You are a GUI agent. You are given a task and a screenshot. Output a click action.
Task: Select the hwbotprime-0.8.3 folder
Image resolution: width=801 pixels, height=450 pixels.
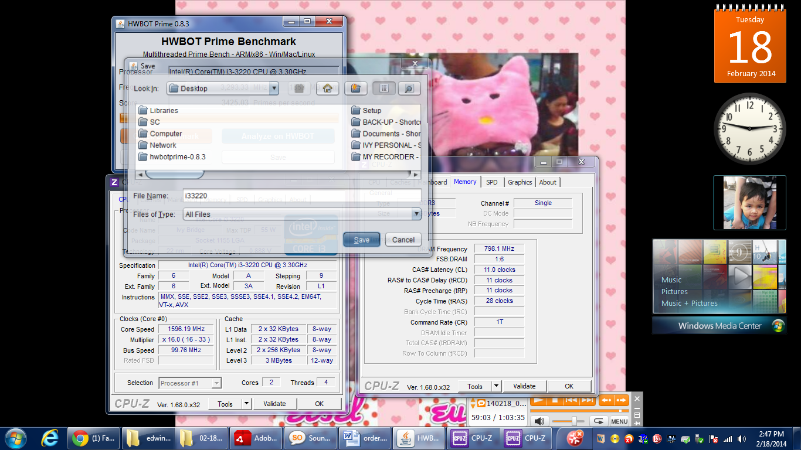click(x=172, y=157)
